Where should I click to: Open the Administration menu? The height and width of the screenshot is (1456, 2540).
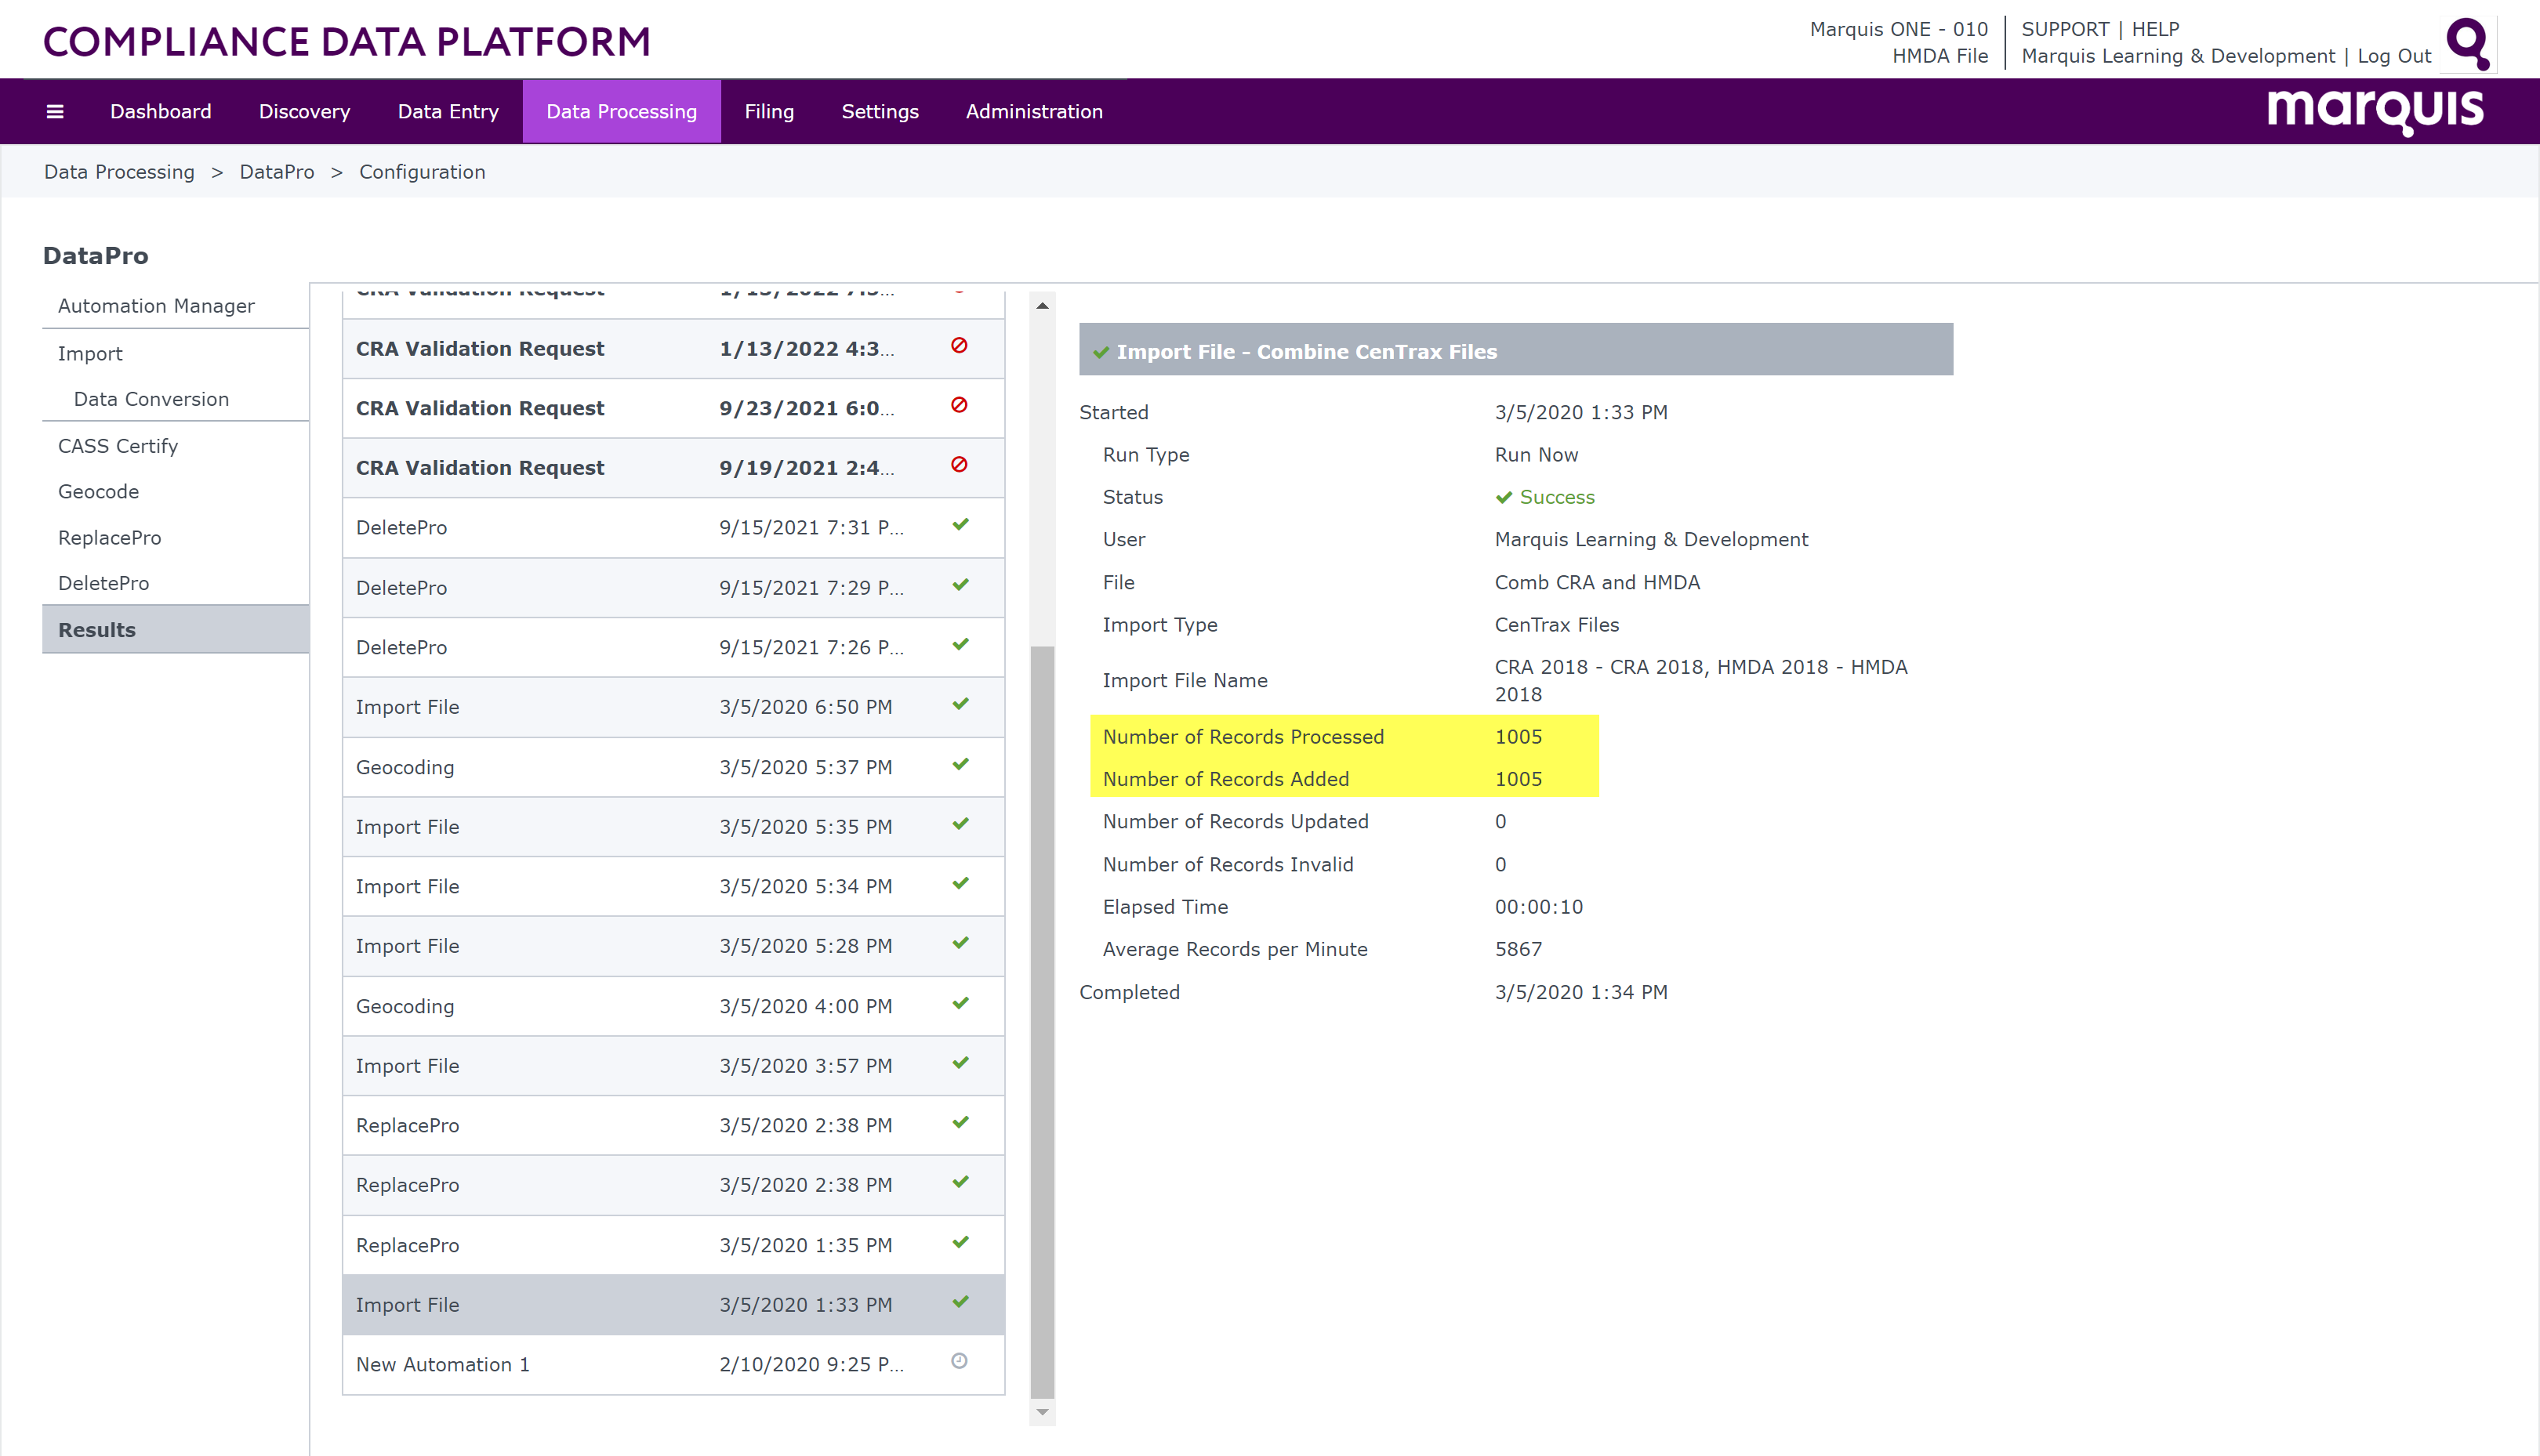1033,111
